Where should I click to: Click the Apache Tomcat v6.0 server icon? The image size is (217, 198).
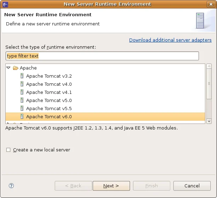click(22, 116)
